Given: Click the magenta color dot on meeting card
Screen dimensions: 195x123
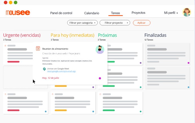Looking at the screenshot, I should (100, 78).
